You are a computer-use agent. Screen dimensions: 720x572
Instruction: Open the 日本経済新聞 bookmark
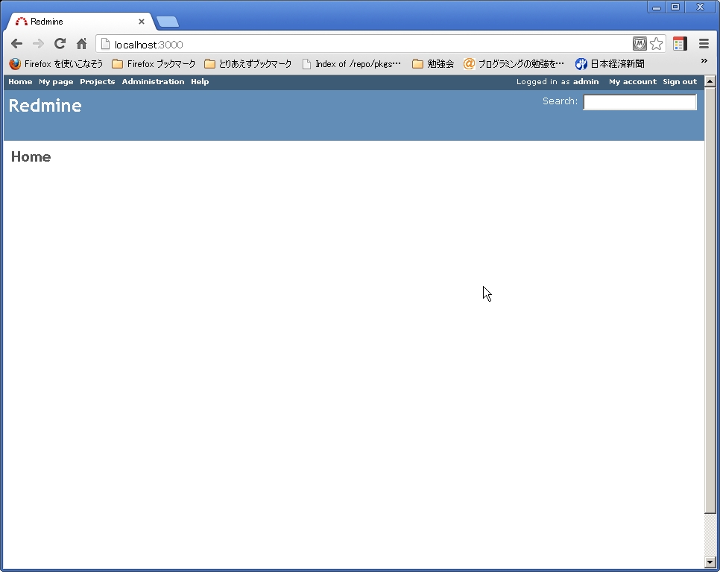pyautogui.click(x=610, y=64)
